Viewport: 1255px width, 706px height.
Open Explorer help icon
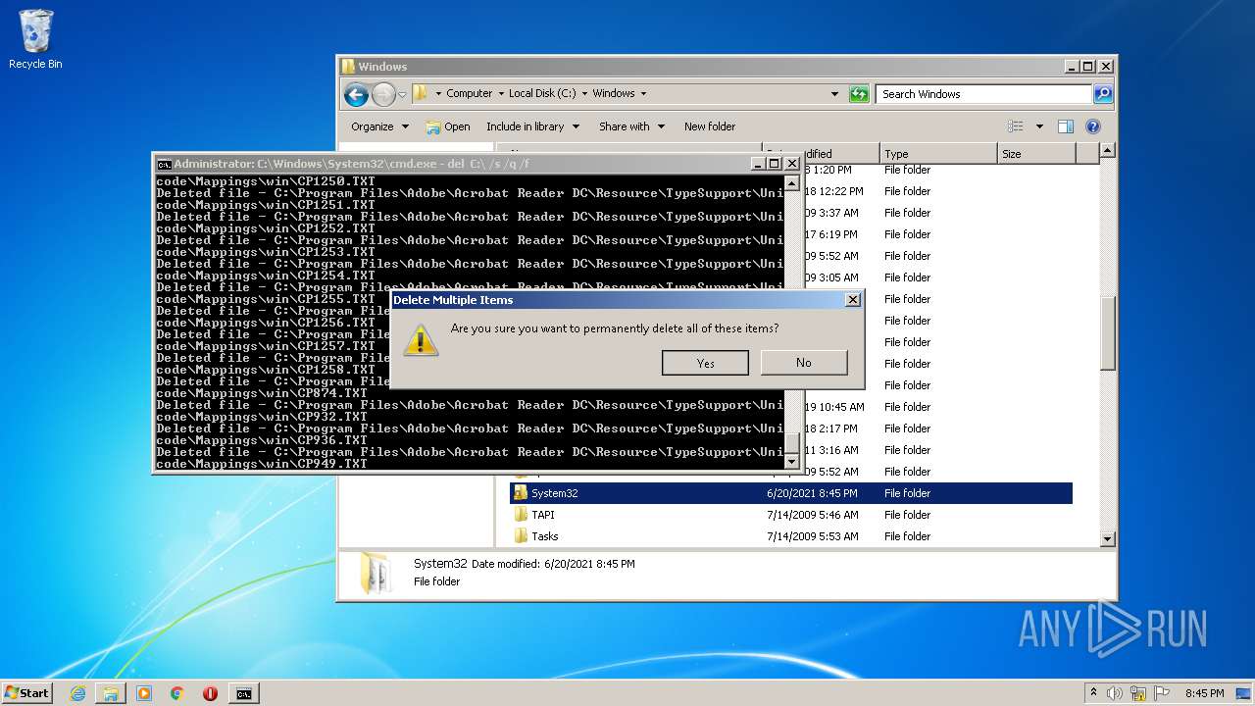pyautogui.click(x=1093, y=126)
